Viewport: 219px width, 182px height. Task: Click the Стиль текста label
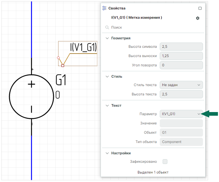point(145,85)
